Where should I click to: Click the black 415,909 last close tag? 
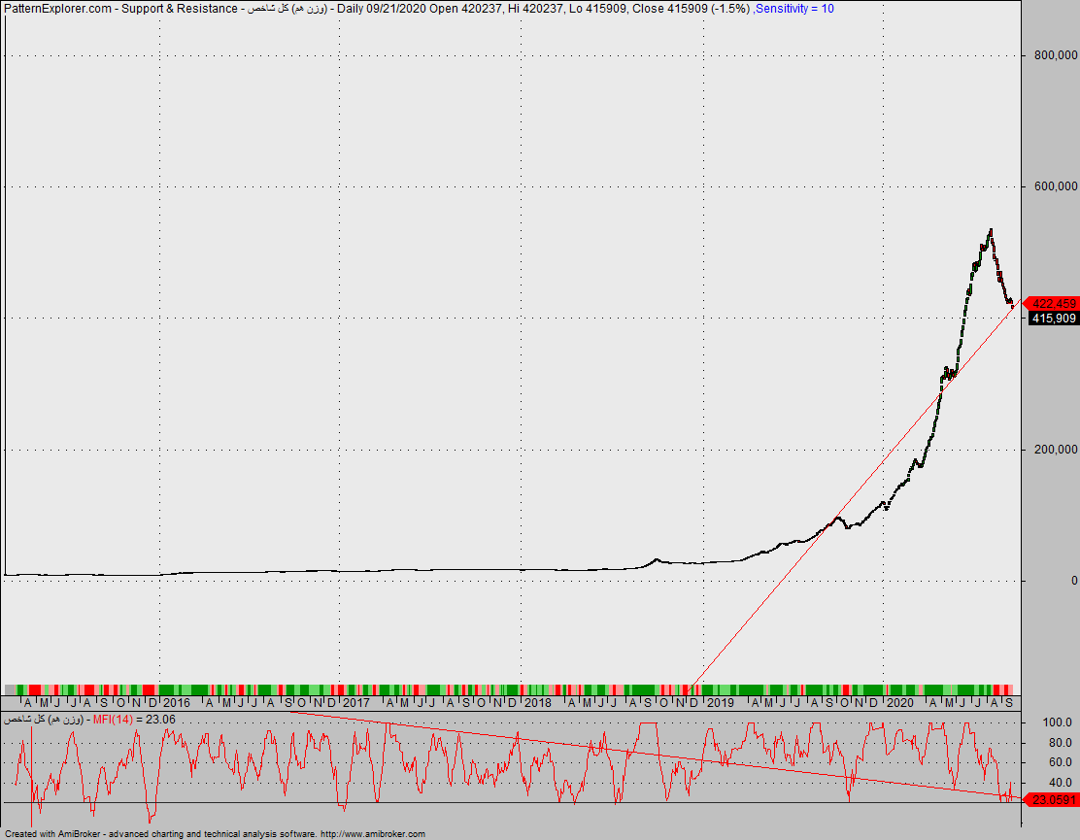[1053, 319]
